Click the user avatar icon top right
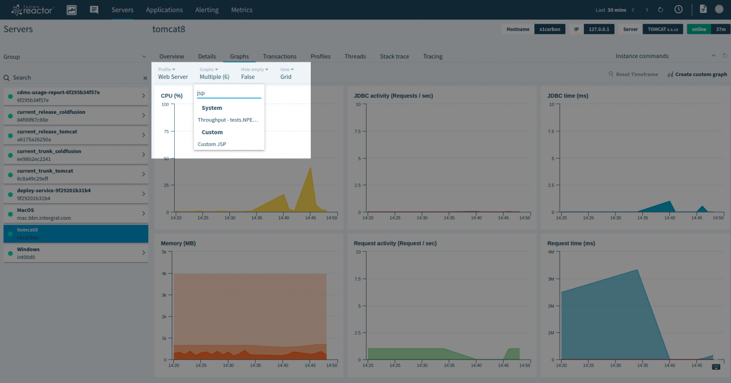Image resolution: width=731 pixels, height=383 pixels. 719,9
